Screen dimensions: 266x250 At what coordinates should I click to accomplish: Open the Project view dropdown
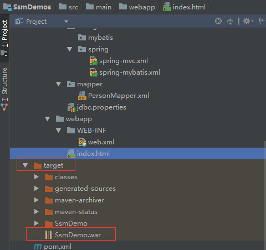pyautogui.click(x=66, y=22)
